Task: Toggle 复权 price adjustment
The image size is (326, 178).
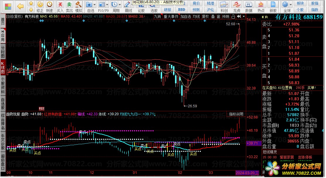Action: [x=206, y=16]
